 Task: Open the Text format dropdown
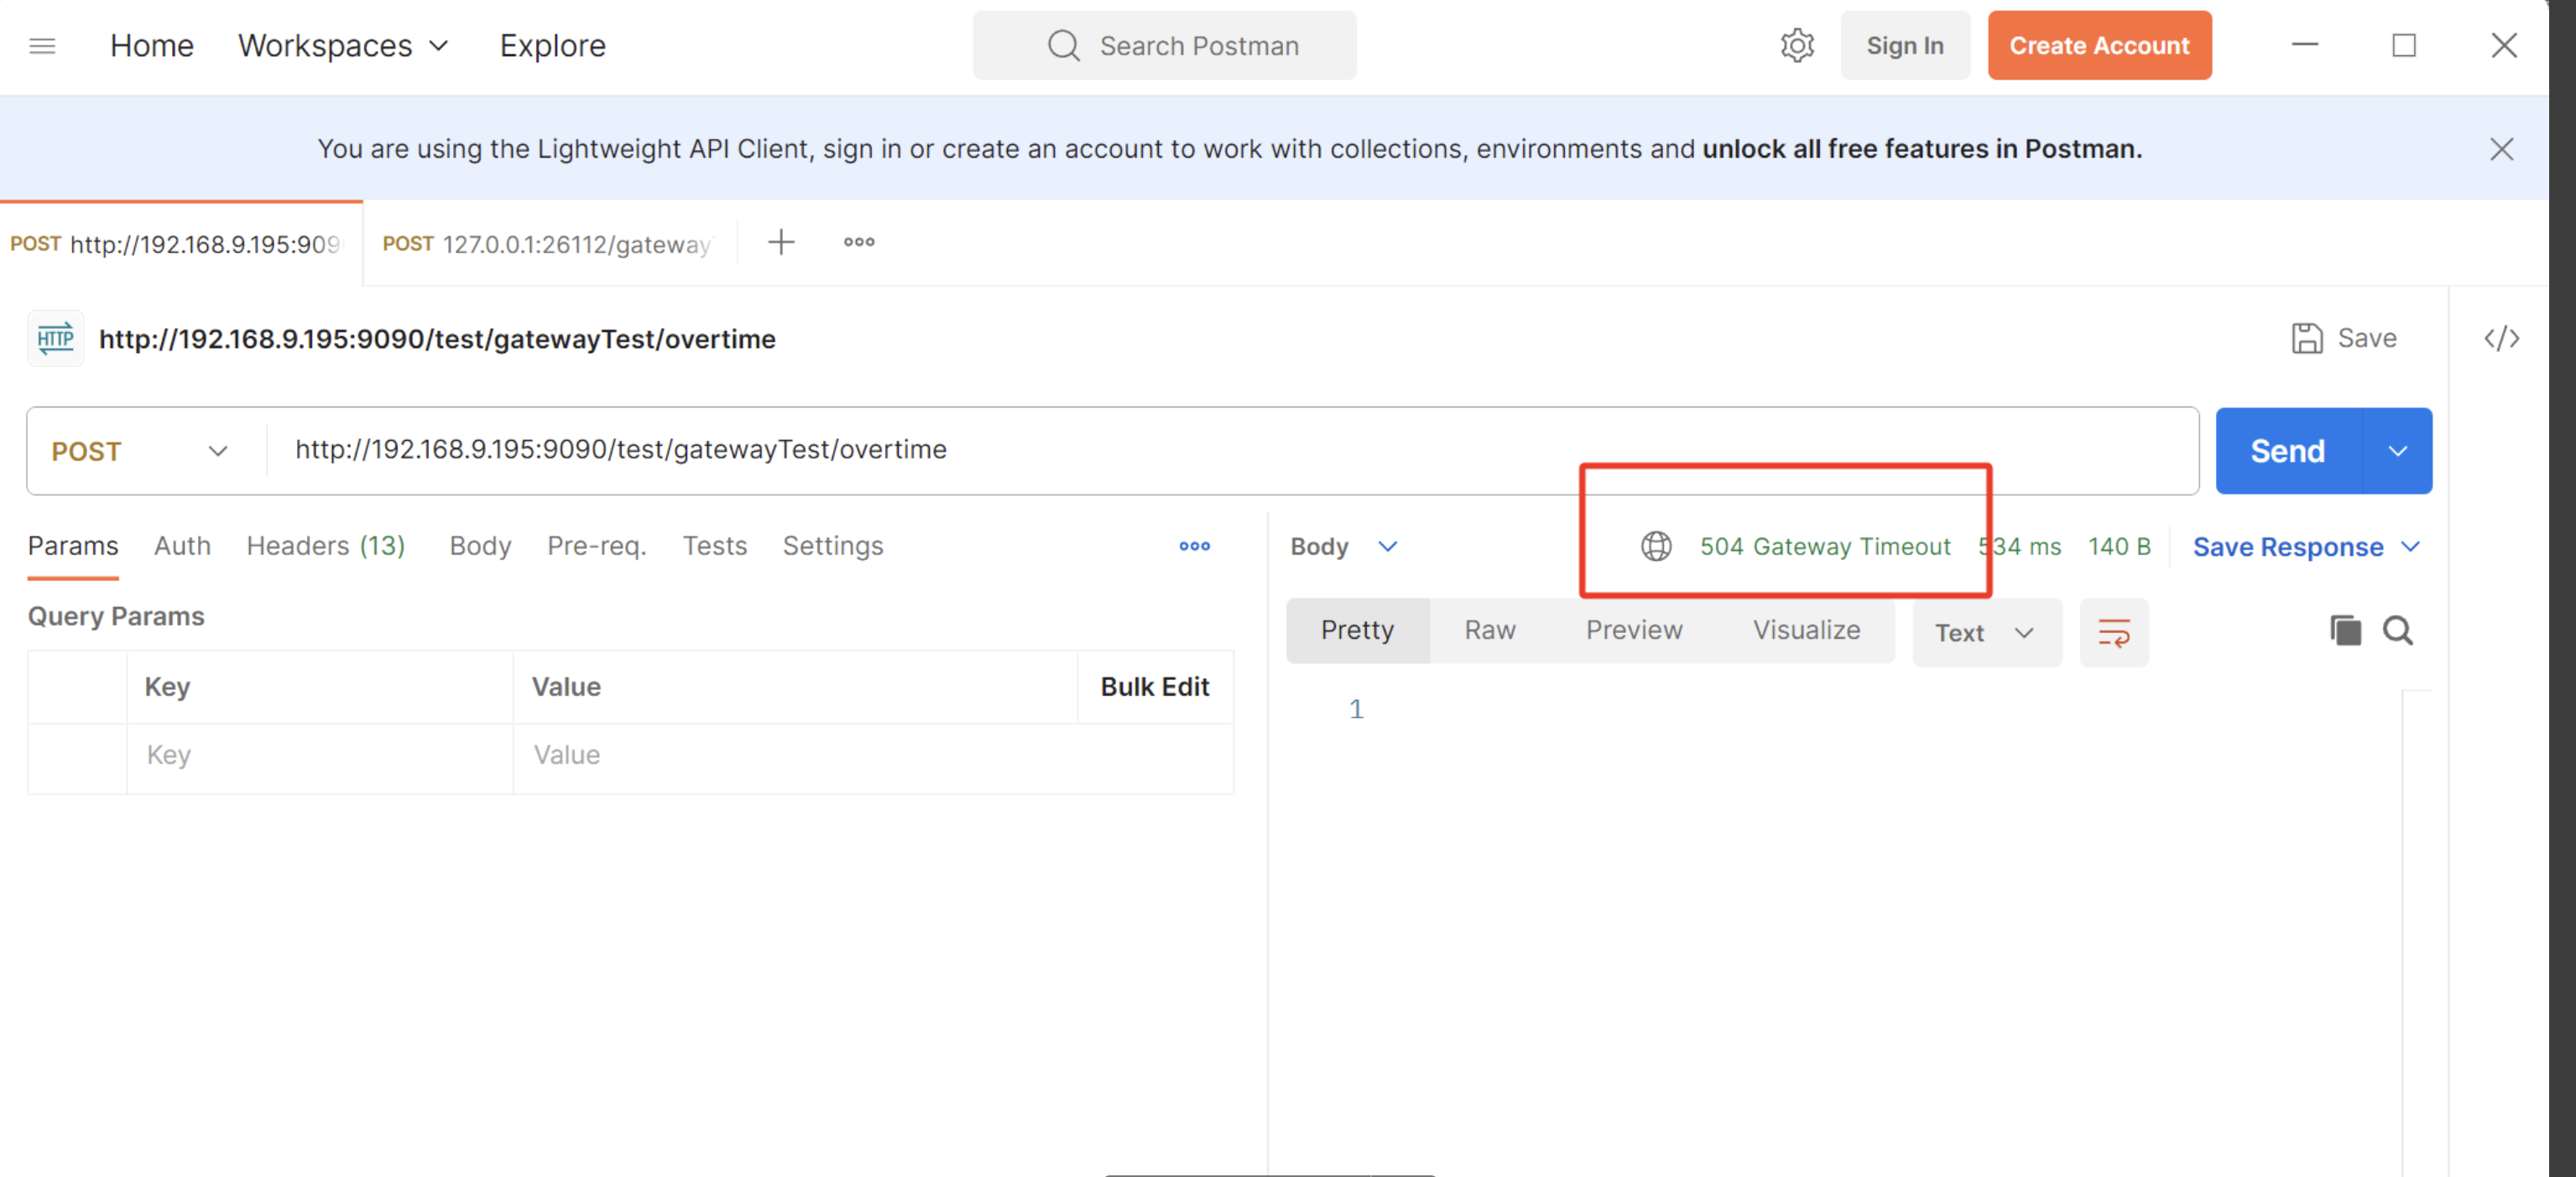pyautogui.click(x=1985, y=632)
